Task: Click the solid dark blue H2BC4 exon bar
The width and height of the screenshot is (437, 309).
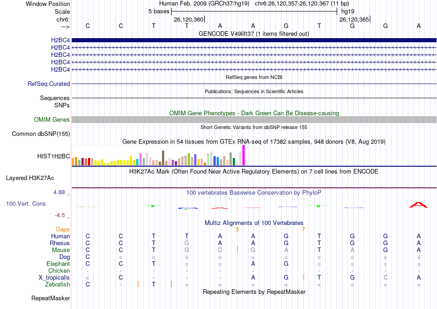Action: pos(254,40)
